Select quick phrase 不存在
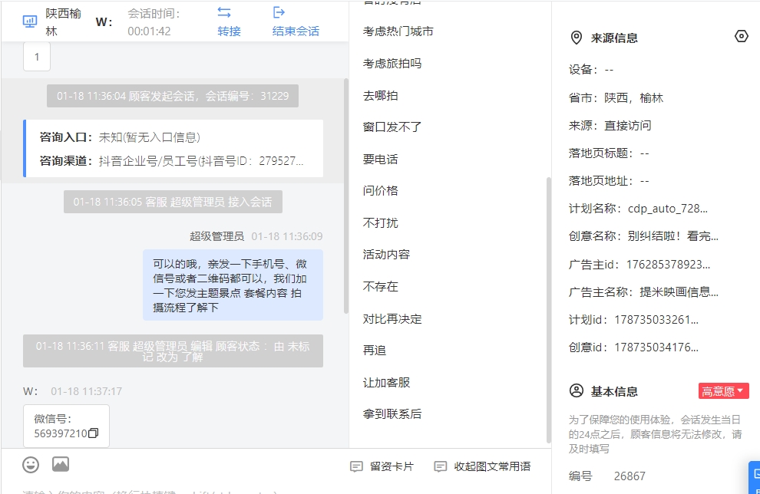This screenshot has width=760, height=494. click(x=381, y=286)
